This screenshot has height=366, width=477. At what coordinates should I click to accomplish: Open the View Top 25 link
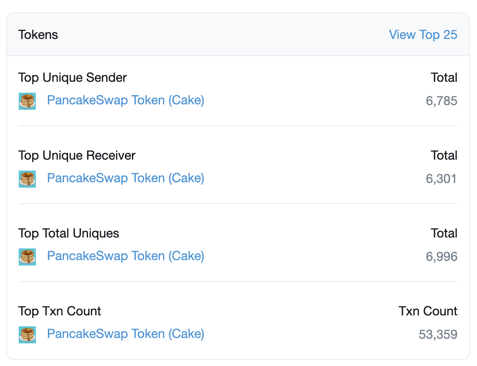click(x=423, y=35)
